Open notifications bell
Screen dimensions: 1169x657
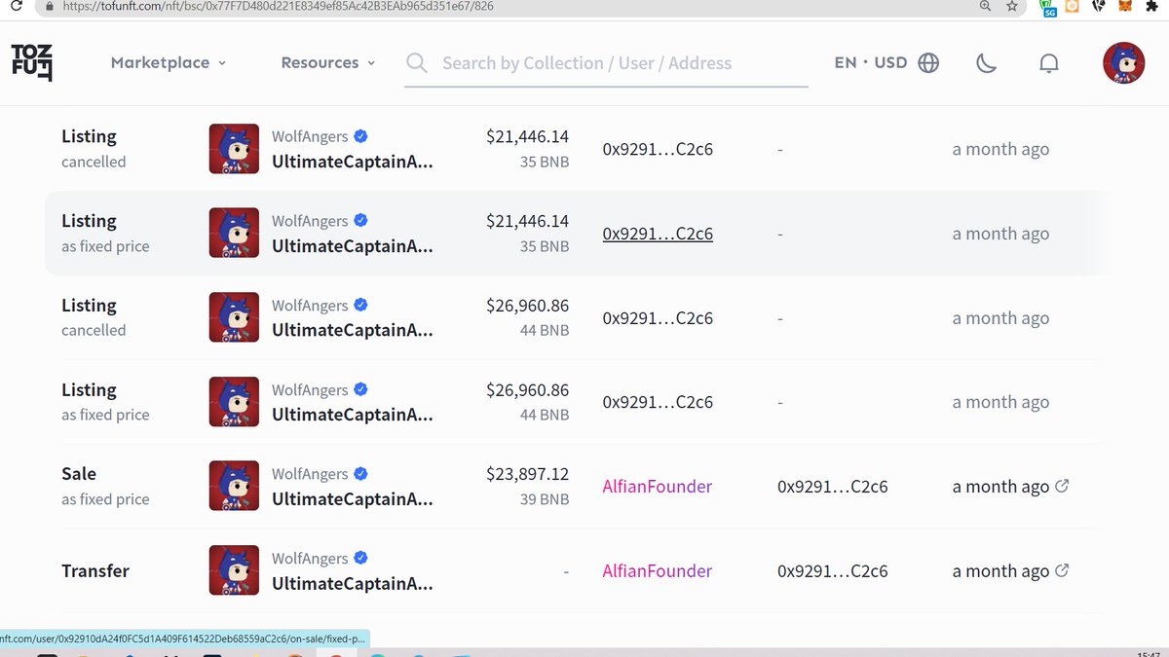pyautogui.click(x=1049, y=63)
